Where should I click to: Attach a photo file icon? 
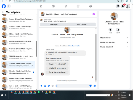45,86
